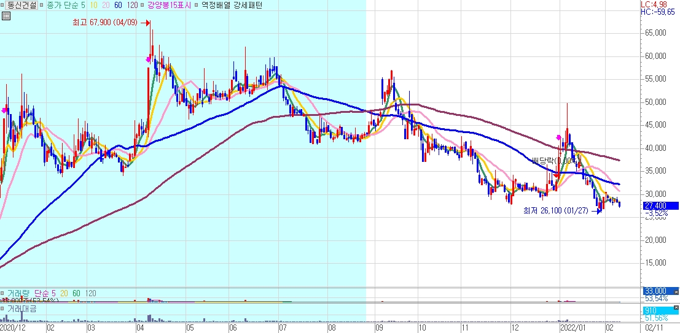Select the 종가 단순 5 moving average legend

(x=65, y=5)
